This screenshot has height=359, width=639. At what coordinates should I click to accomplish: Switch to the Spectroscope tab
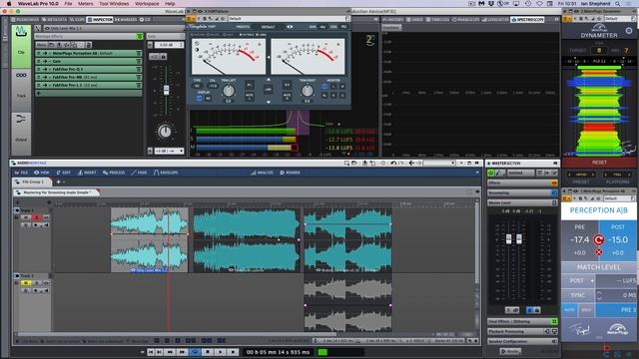[x=527, y=20]
